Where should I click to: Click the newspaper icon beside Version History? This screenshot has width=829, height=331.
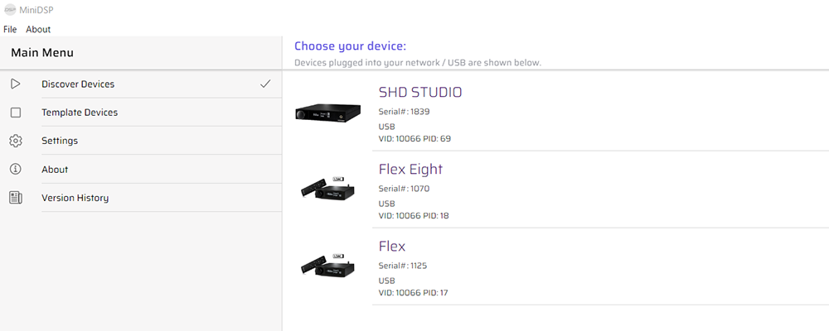[16, 198]
